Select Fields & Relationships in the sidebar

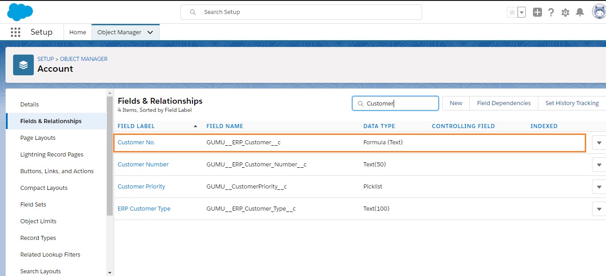51,121
